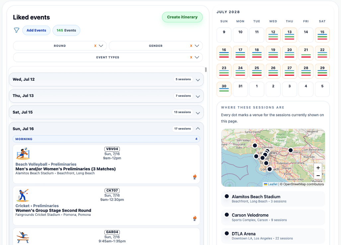Select July 22 on the calendar
The image size is (341, 245).
coord(322,53)
